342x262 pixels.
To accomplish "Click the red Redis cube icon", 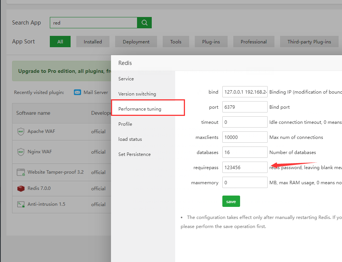I will [21, 188].
